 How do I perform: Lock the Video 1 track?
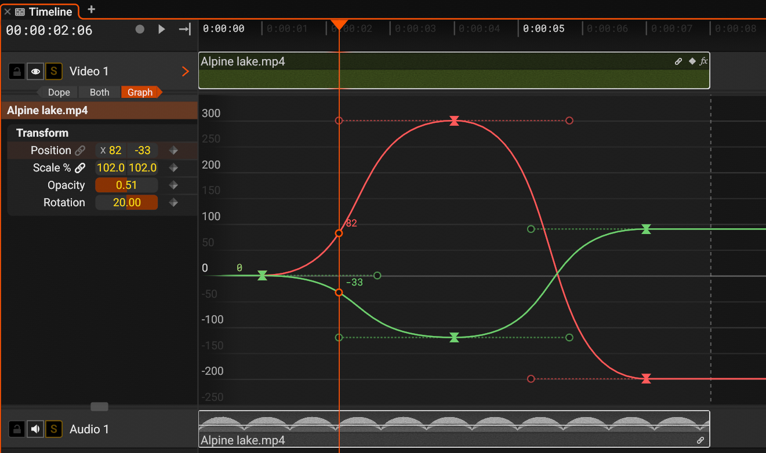17,72
